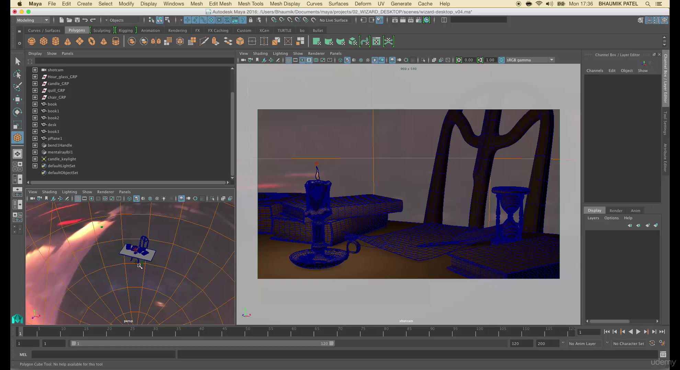Viewport: 680px width, 370px height.
Task: Click the go to end playback button
Action: (x=662, y=331)
